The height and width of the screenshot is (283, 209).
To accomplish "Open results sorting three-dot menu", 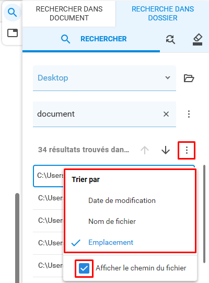I will click(x=187, y=150).
